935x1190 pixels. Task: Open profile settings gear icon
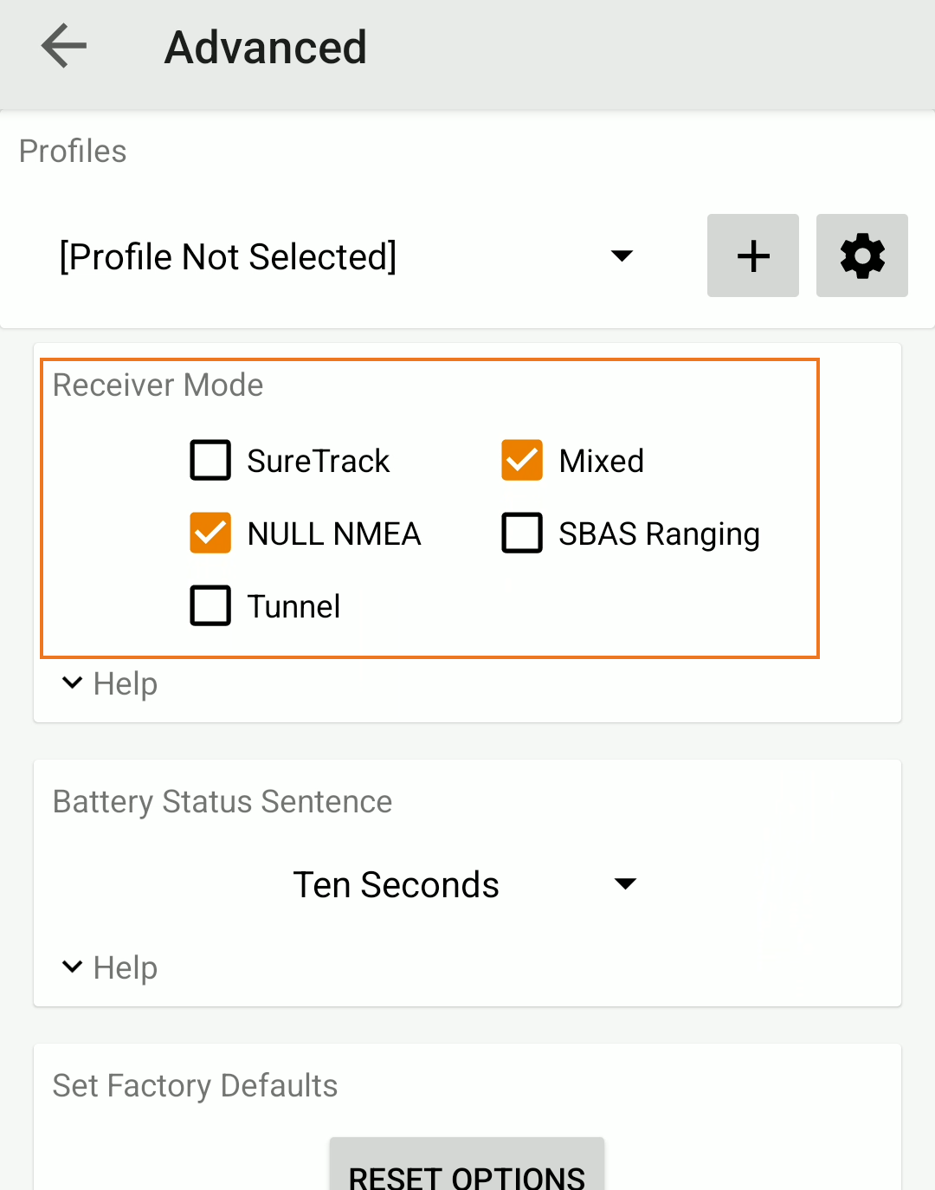tap(861, 255)
